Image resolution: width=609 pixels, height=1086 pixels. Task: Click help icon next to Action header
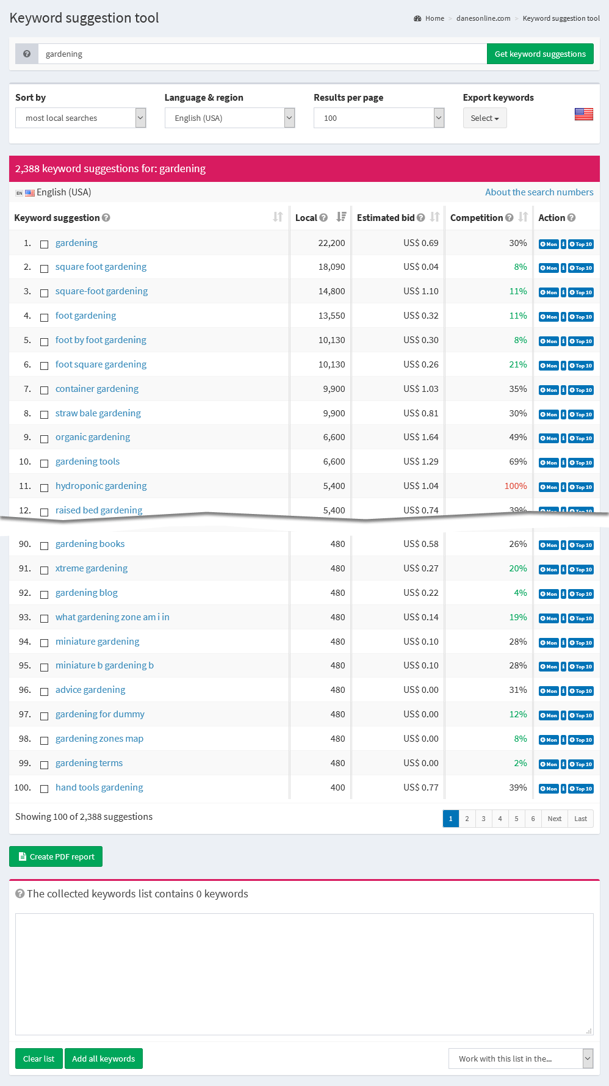coord(571,218)
